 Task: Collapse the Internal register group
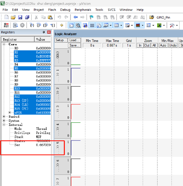(4, 124)
